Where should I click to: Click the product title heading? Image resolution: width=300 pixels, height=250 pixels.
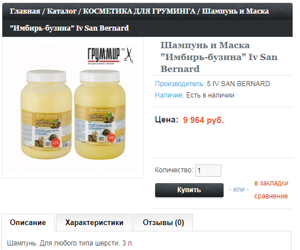(219, 57)
